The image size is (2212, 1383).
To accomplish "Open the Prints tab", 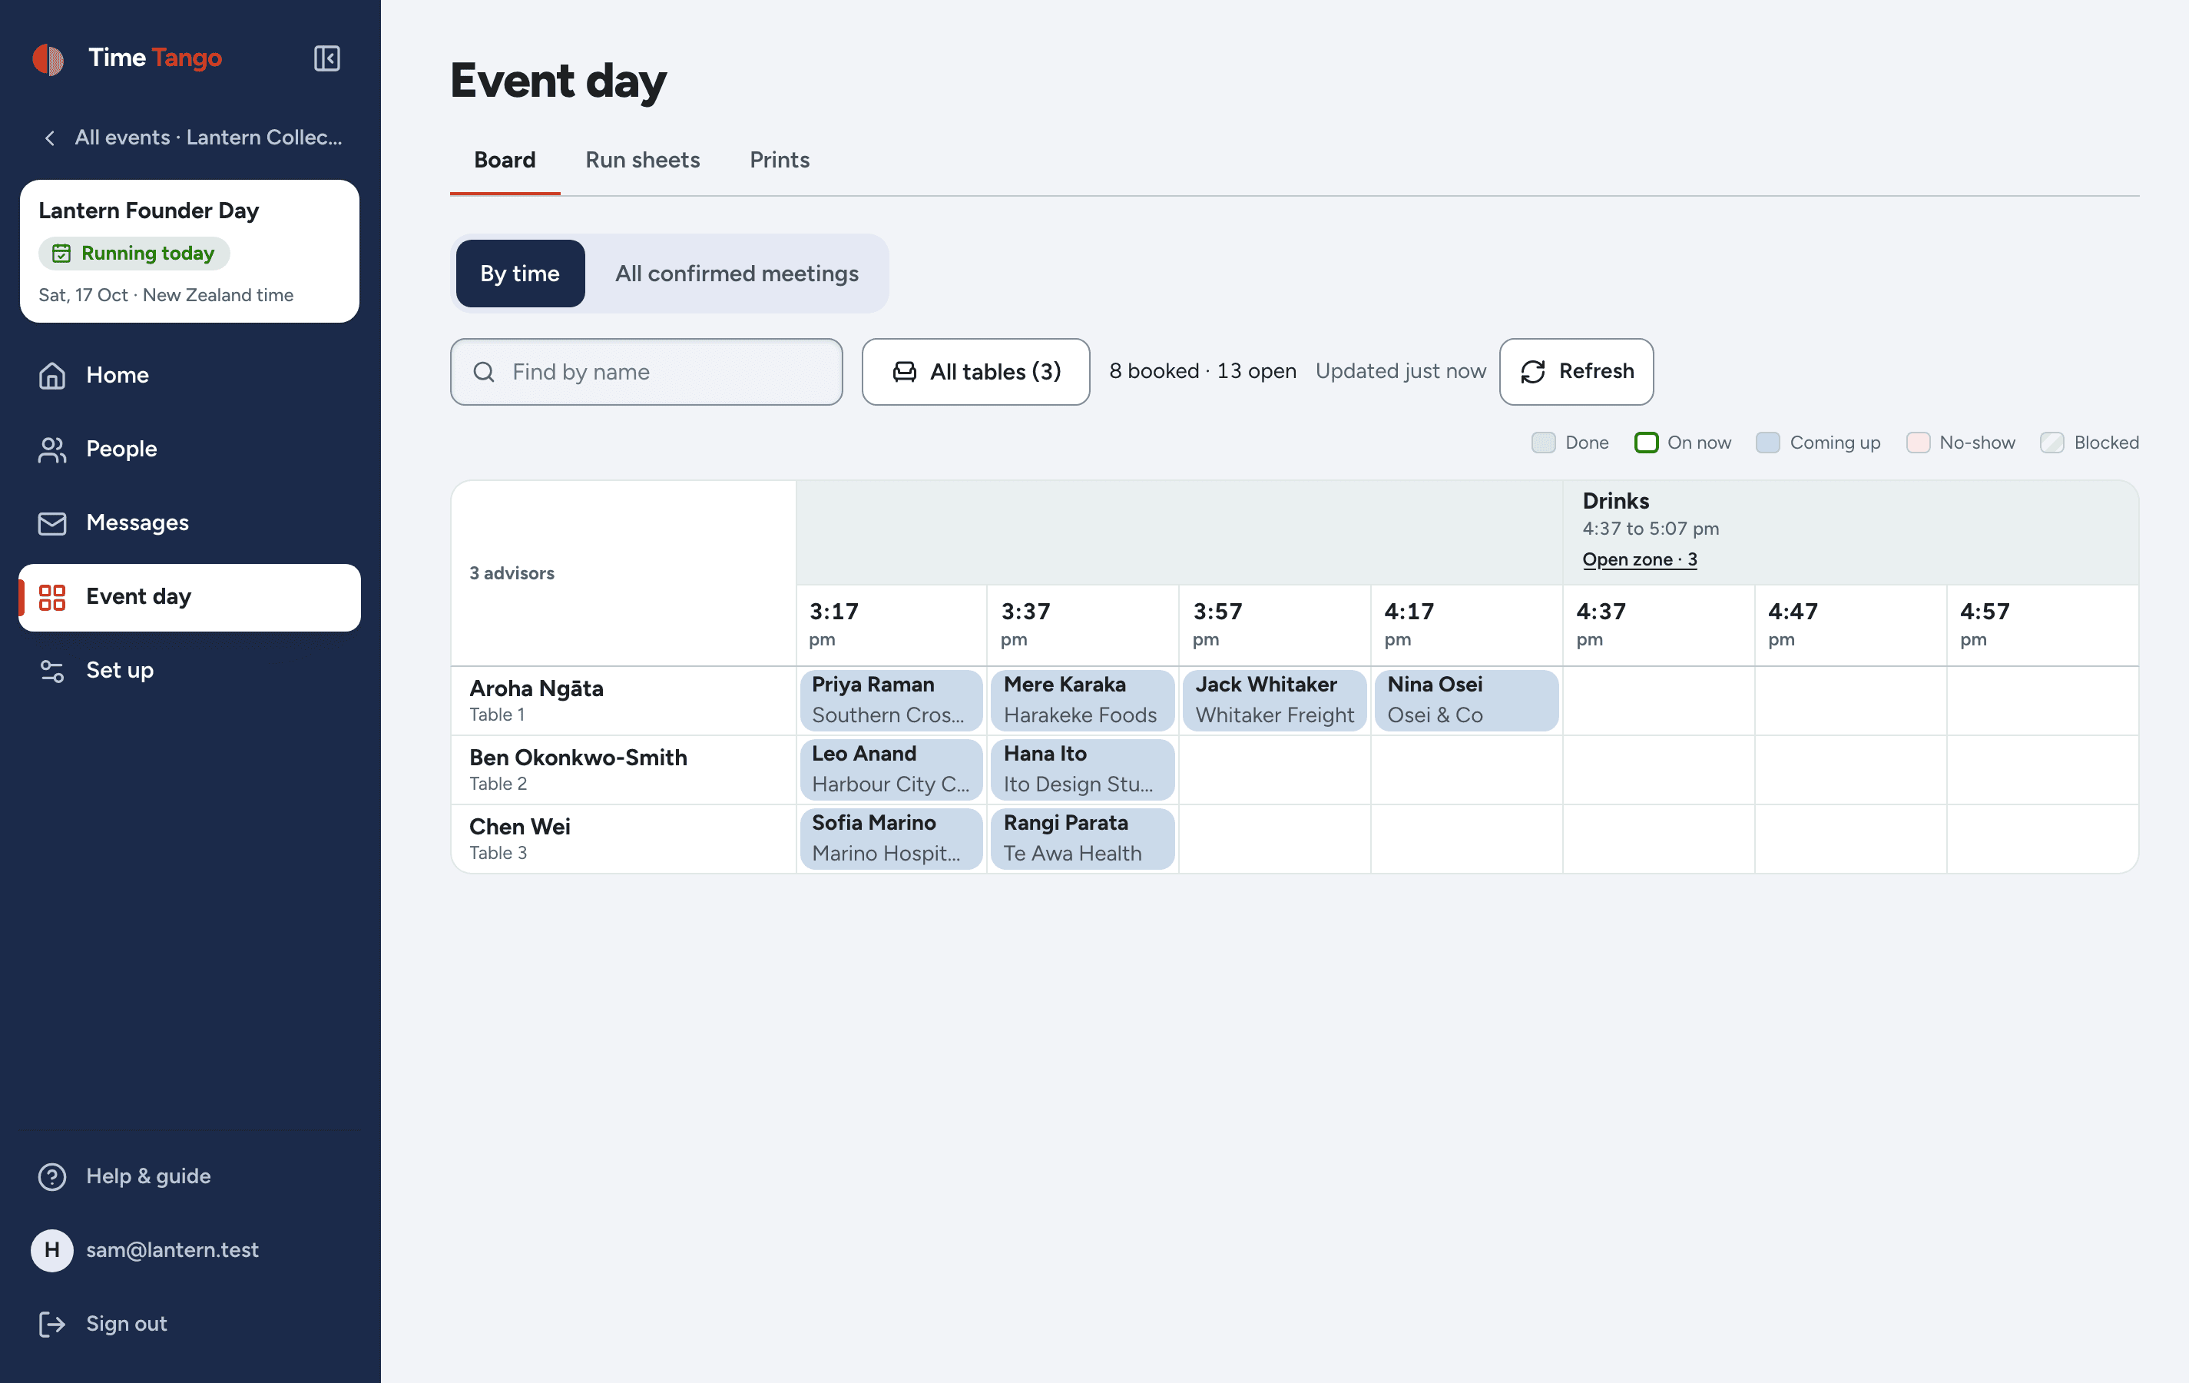I will coord(780,160).
